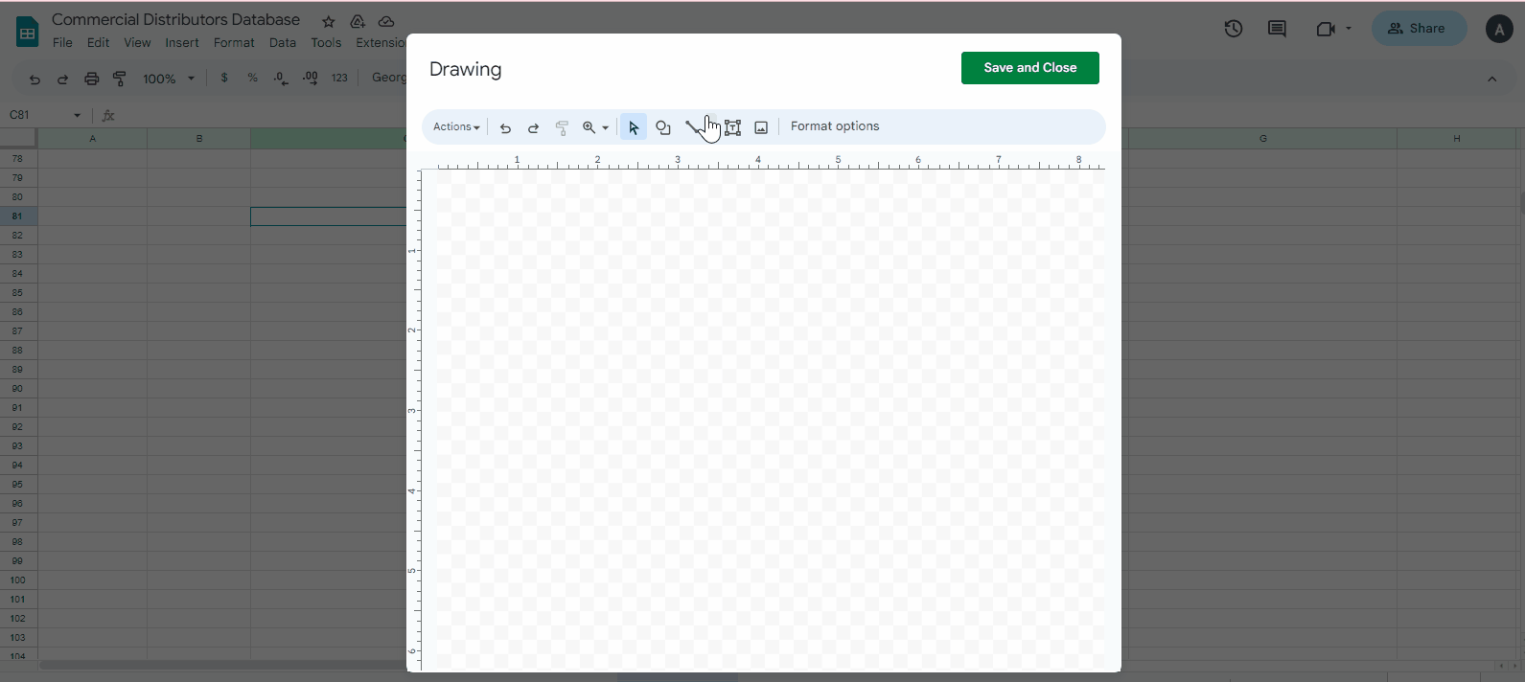Format as currency with the $ button

point(224,78)
